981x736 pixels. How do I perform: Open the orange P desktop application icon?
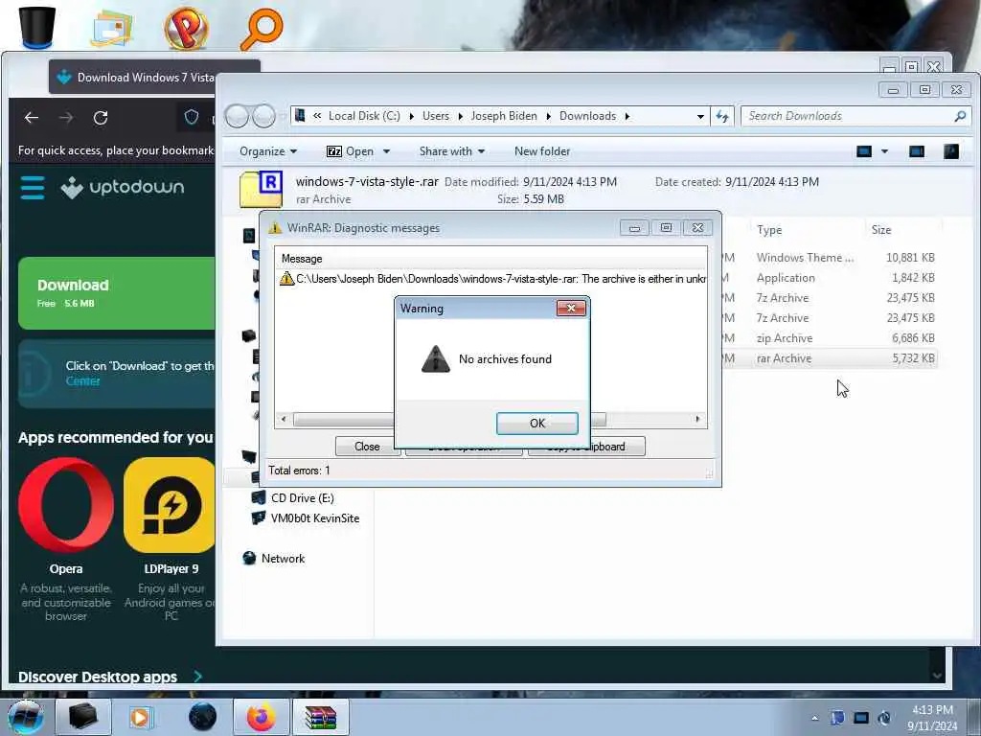[186, 28]
